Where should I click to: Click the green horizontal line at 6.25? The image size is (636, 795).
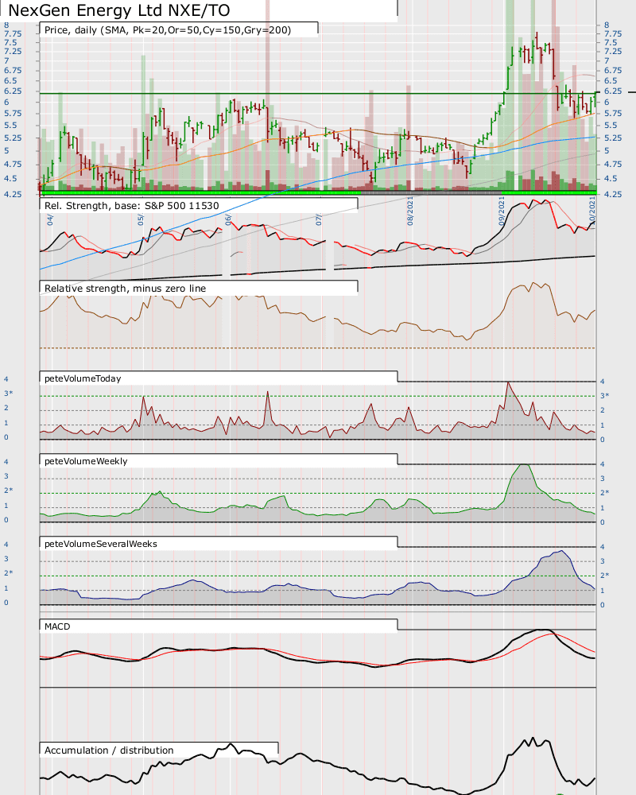(320, 93)
